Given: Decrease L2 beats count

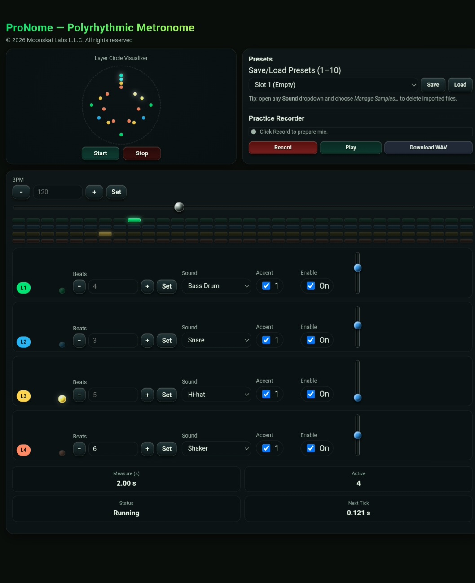Looking at the screenshot, I should point(79,341).
